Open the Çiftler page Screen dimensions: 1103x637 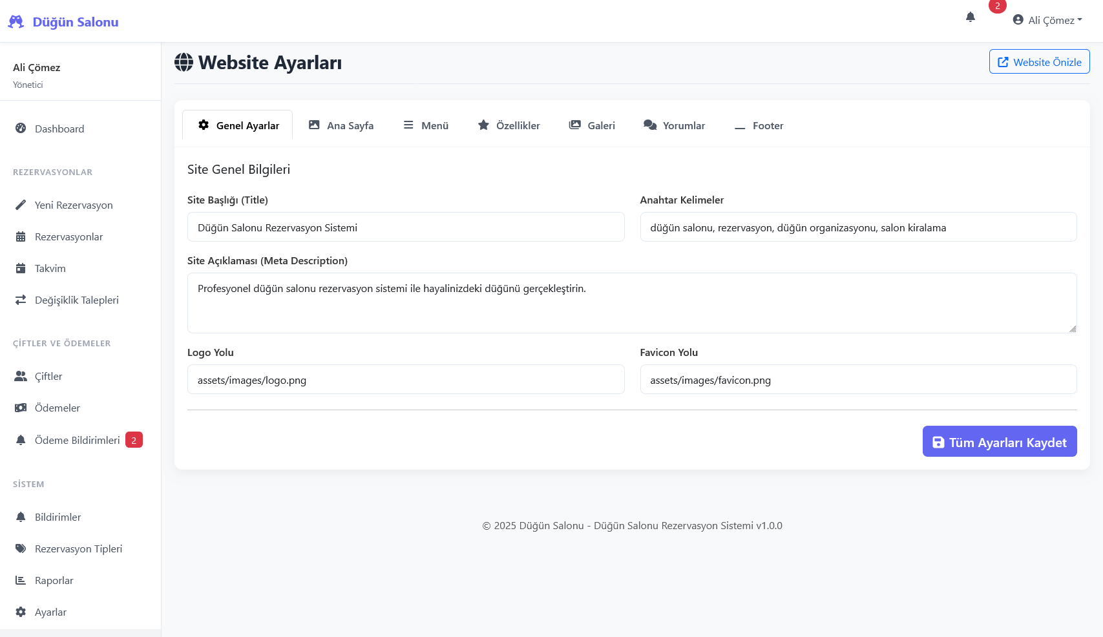click(x=48, y=376)
